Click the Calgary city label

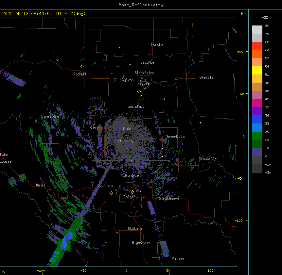131,197
